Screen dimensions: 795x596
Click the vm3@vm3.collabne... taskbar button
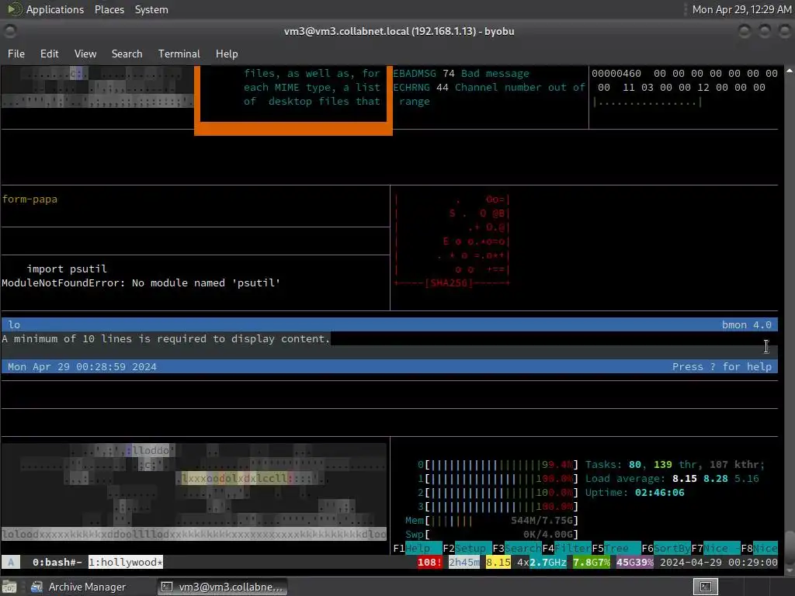[222, 587]
